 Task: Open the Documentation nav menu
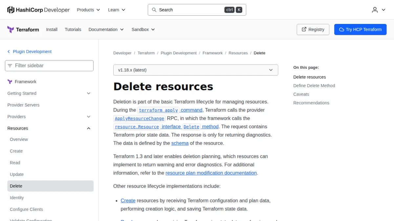tap(106, 29)
